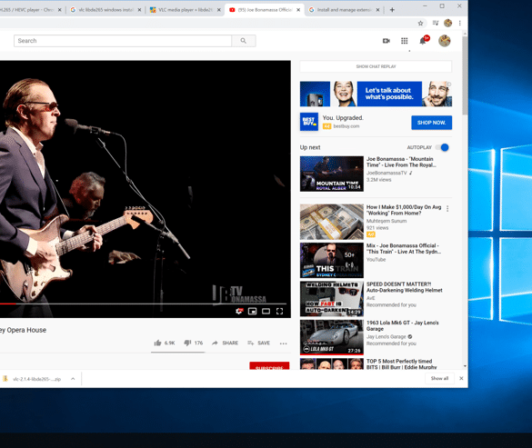Screen dimensions: 532x448
Task: Click Show all downloads button
Action: pyautogui.click(x=439, y=378)
